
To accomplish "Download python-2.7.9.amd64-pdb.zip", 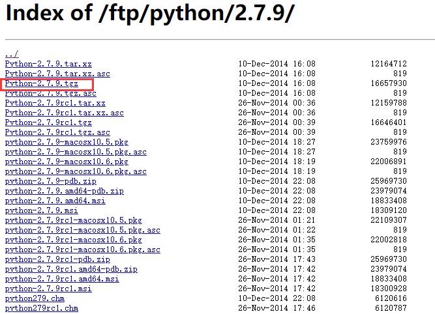I will coord(65,191).
